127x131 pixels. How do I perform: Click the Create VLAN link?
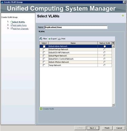pos(48,109)
